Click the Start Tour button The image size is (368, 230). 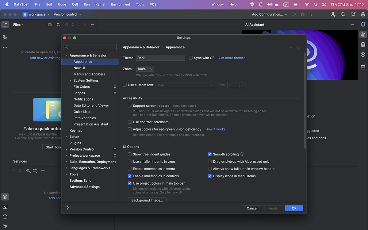pyautogui.click(x=52, y=147)
